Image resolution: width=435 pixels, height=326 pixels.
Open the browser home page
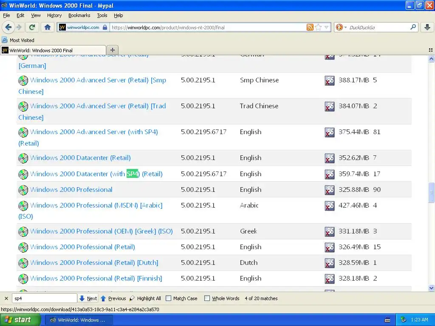point(48,27)
